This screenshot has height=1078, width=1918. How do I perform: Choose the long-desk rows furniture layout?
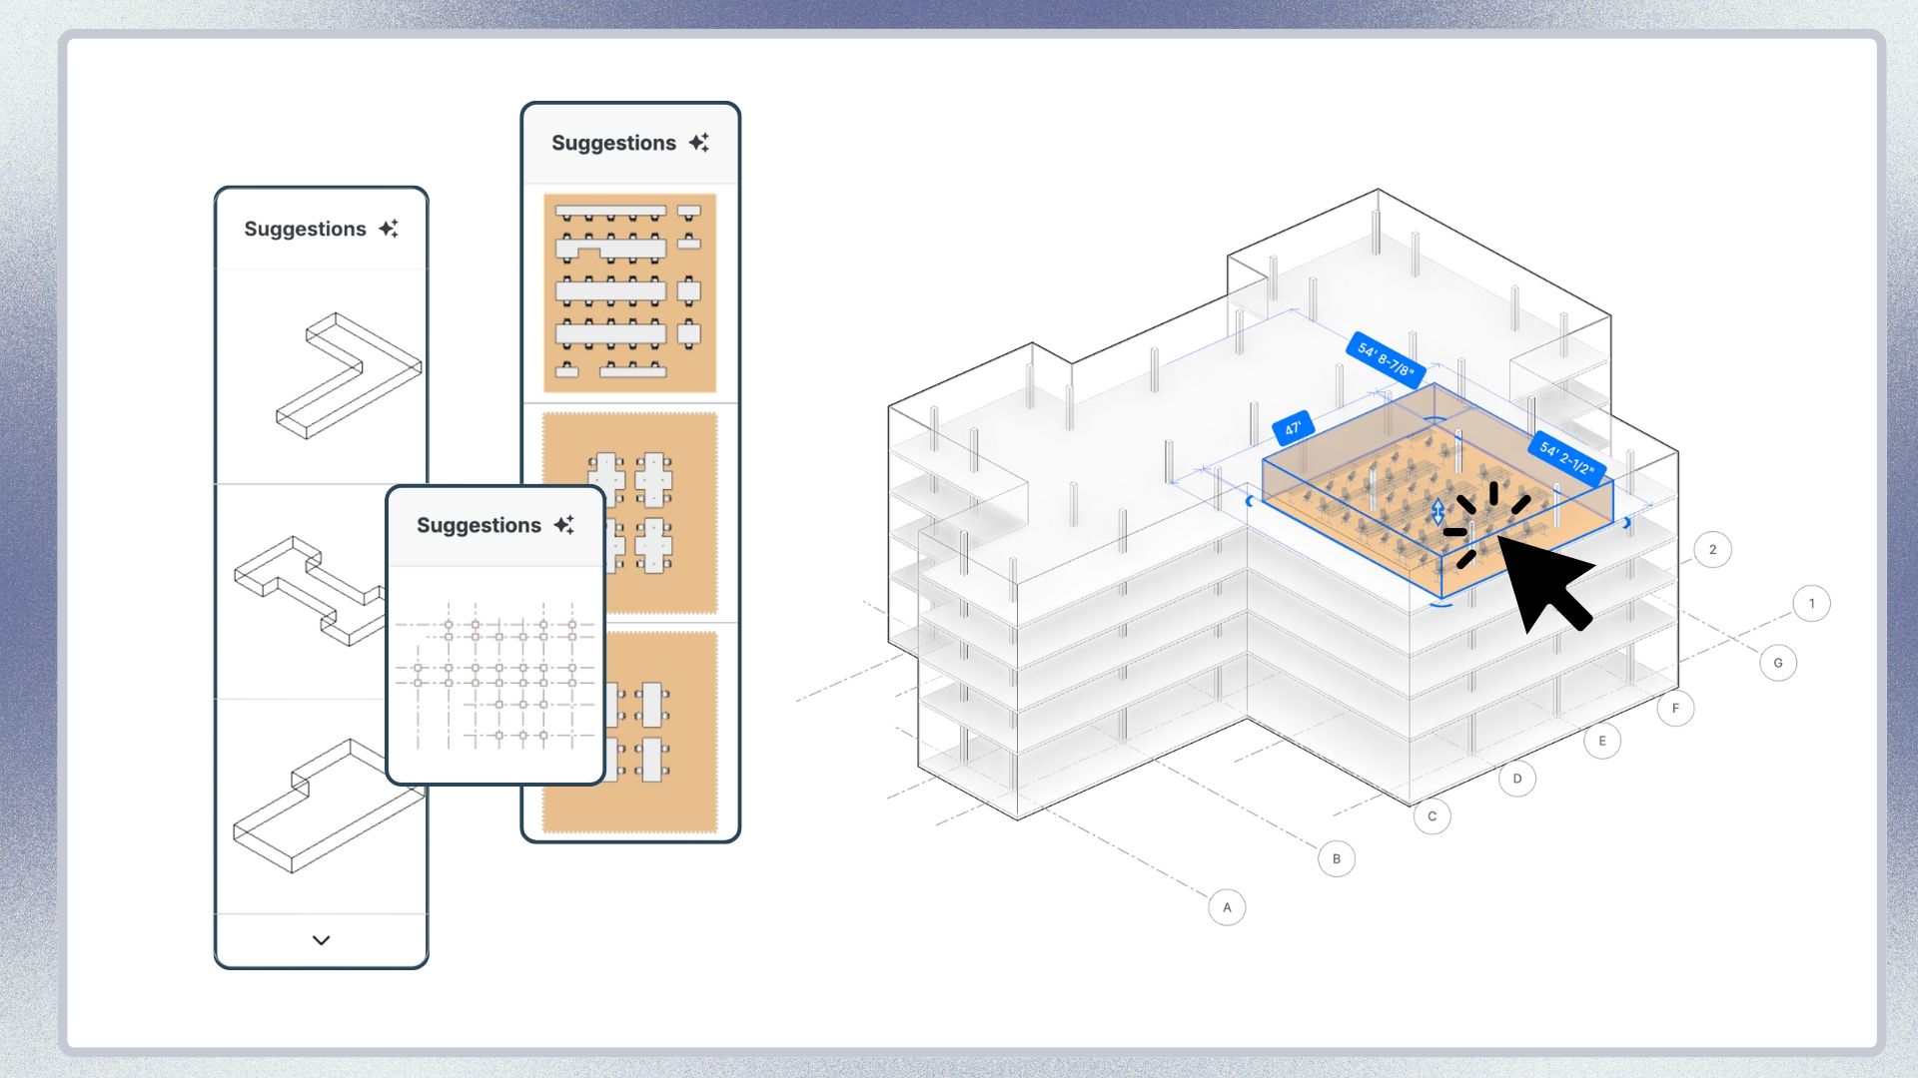pyautogui.click(x=629, y=292)
